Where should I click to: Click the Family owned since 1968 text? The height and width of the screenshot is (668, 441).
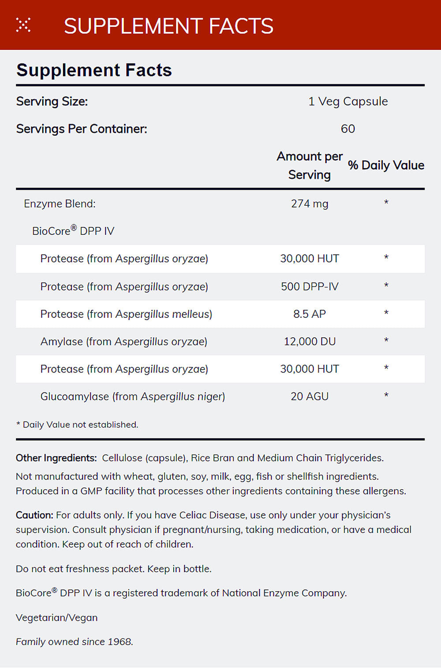pyautogui.click(x=74, y=642)
